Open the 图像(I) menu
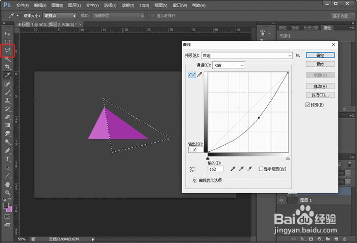 pos(57,5)
